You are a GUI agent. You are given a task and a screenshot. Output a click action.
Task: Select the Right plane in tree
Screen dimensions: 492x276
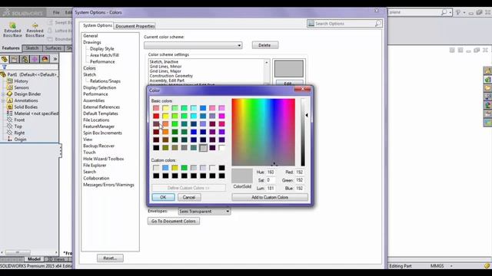pos(19,133)
